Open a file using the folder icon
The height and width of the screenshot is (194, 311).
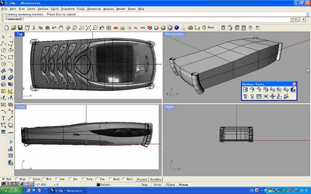click(x=13, y=28)
